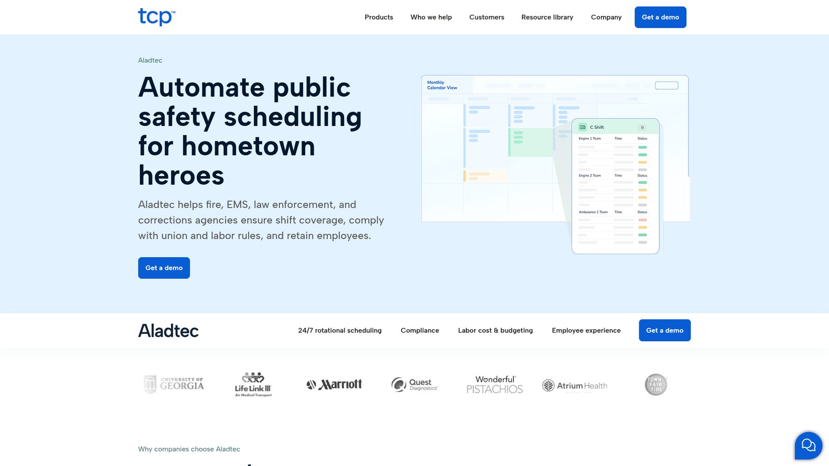Image resolution: width=829 pixels, height=466 pixels.
Task: Click the Quest Diagnostics logo
Action: 414,384
